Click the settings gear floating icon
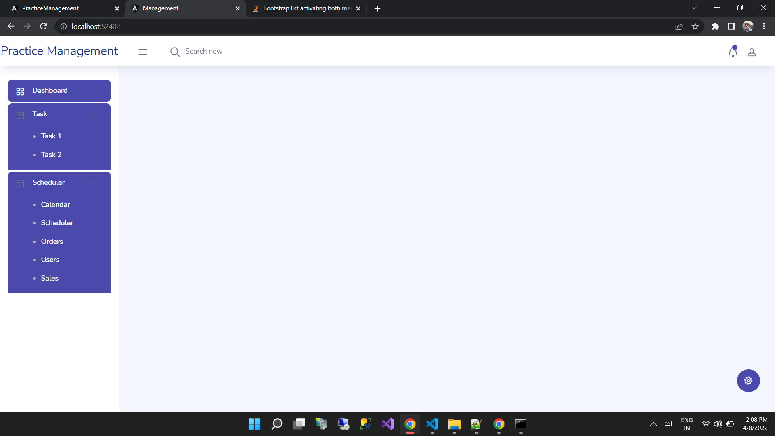This screenshot has width=775, height=436. 748,380
